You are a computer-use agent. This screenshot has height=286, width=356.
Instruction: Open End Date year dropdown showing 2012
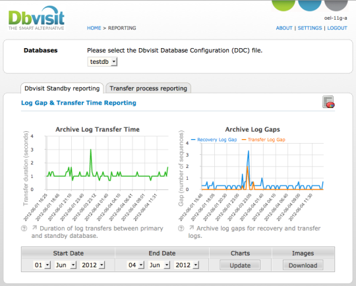point(187,265)
